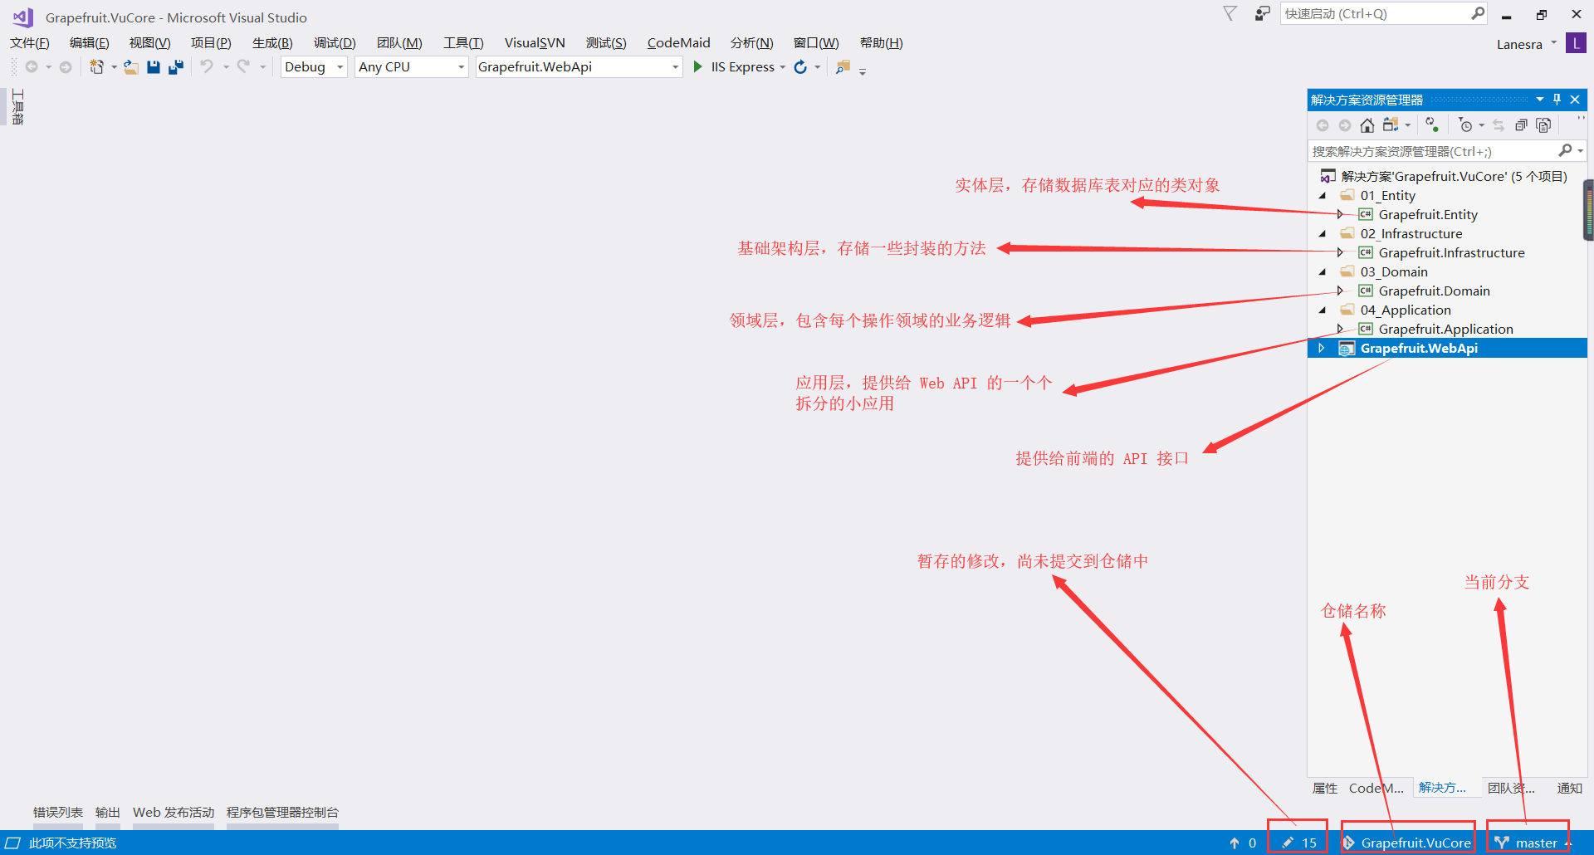Toggle the sync with active document button
Image resolution: width=1594 pixels, height=855 pixels.
[1499, 125]
